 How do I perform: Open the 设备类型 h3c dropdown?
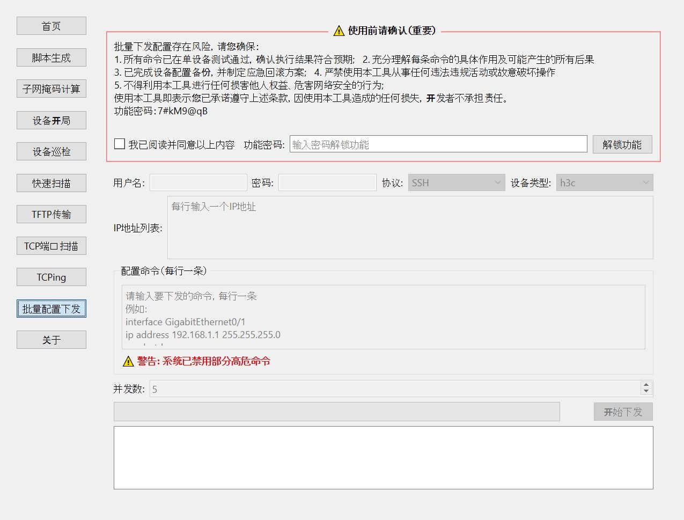(605, 182)
